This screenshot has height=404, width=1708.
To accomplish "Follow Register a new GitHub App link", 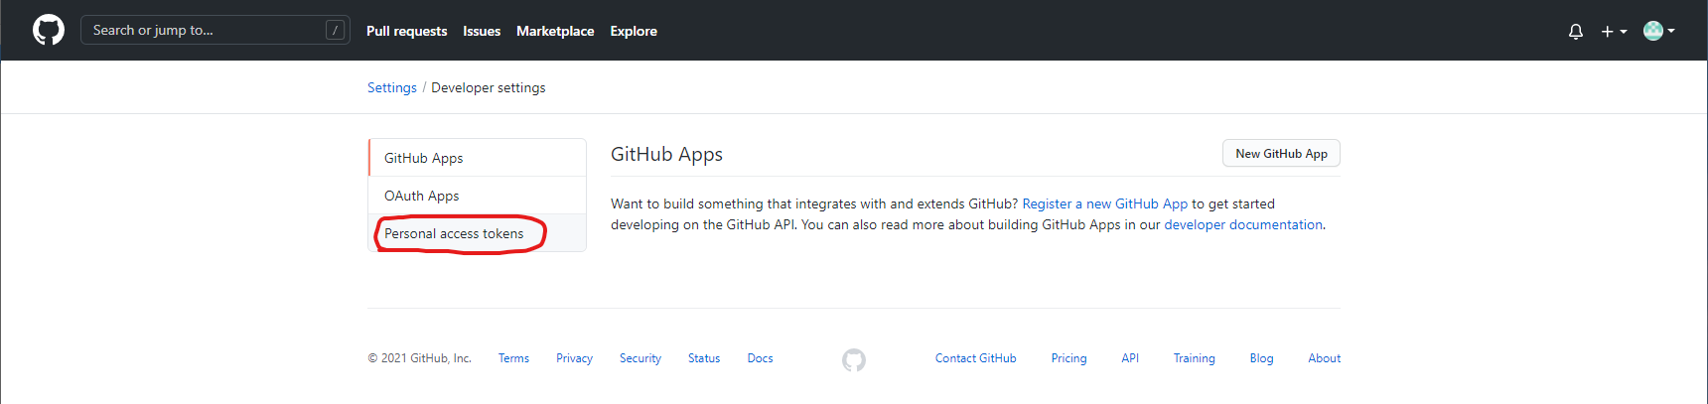I will tap(1104, 203).
